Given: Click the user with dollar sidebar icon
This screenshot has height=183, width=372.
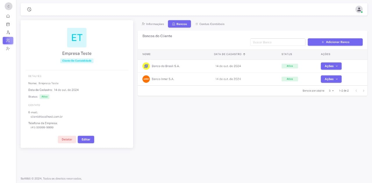Looking at the screenshot, I should 8,33.
